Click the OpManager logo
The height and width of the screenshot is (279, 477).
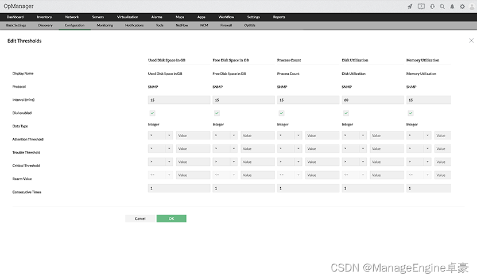(18, 6)
